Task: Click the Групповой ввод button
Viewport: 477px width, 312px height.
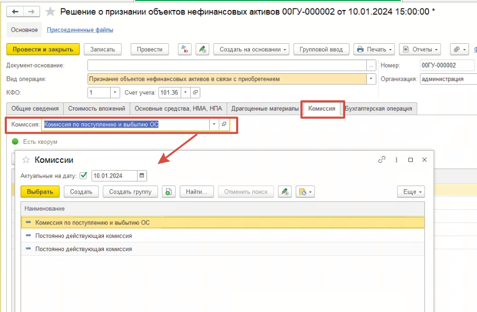Action: (x=321, y=49)
